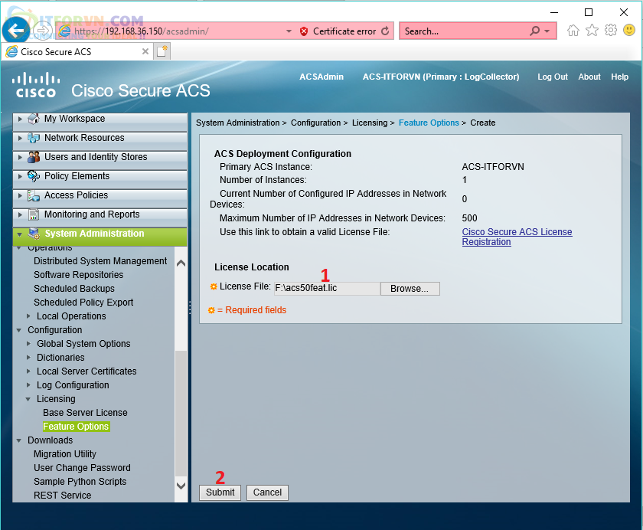Click the search magnifier icon
The image size is (643, 530).
tap(534, 31)
